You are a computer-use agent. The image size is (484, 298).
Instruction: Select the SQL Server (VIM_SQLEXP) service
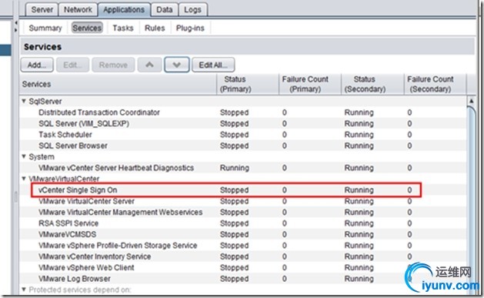point(84,123)
